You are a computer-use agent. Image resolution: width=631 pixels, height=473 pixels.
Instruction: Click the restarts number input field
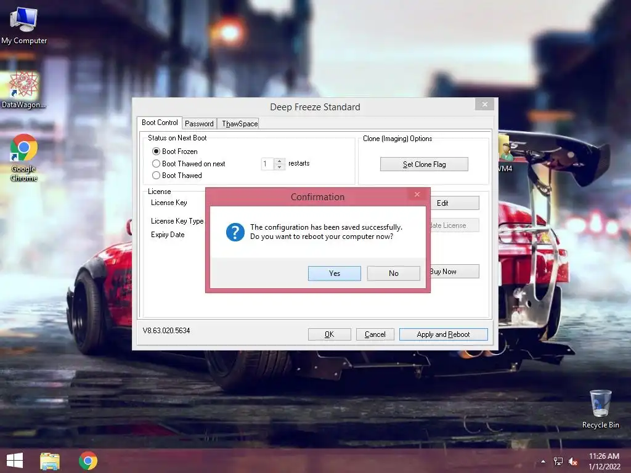coord(267,164)
